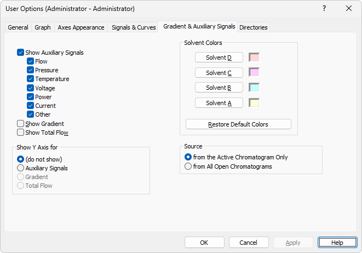Click the question mark help icon in title bar

[324, 8]
